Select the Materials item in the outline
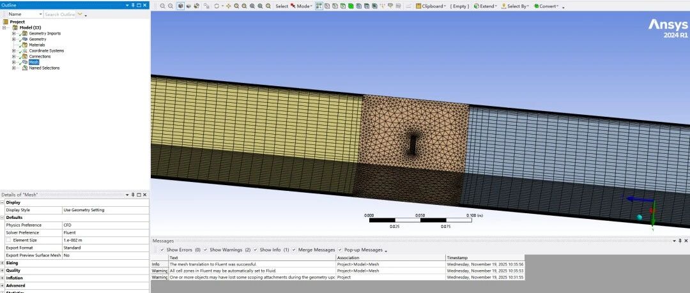Screen dimensions: 690x293 (37, 45)
